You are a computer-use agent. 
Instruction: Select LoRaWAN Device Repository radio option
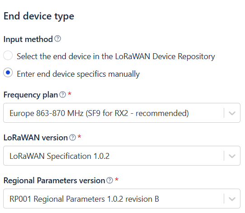pos(8,55)
